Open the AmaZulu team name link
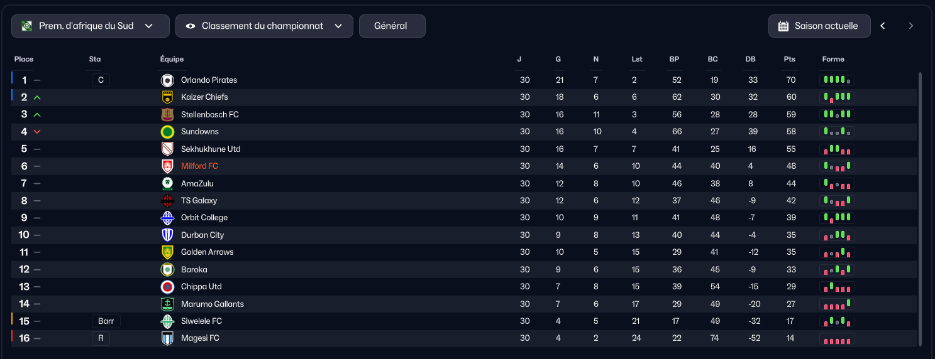Screen dimensions: 935x359 197,184
